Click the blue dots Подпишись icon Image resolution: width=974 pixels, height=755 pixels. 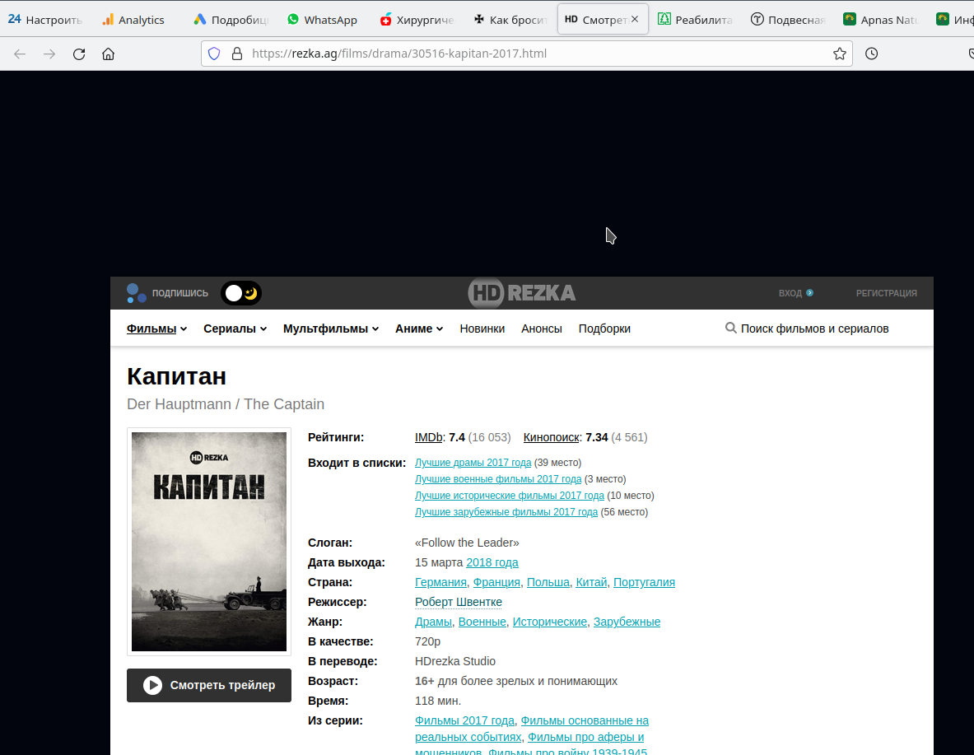pyautogui.click(x=136, y=292)
